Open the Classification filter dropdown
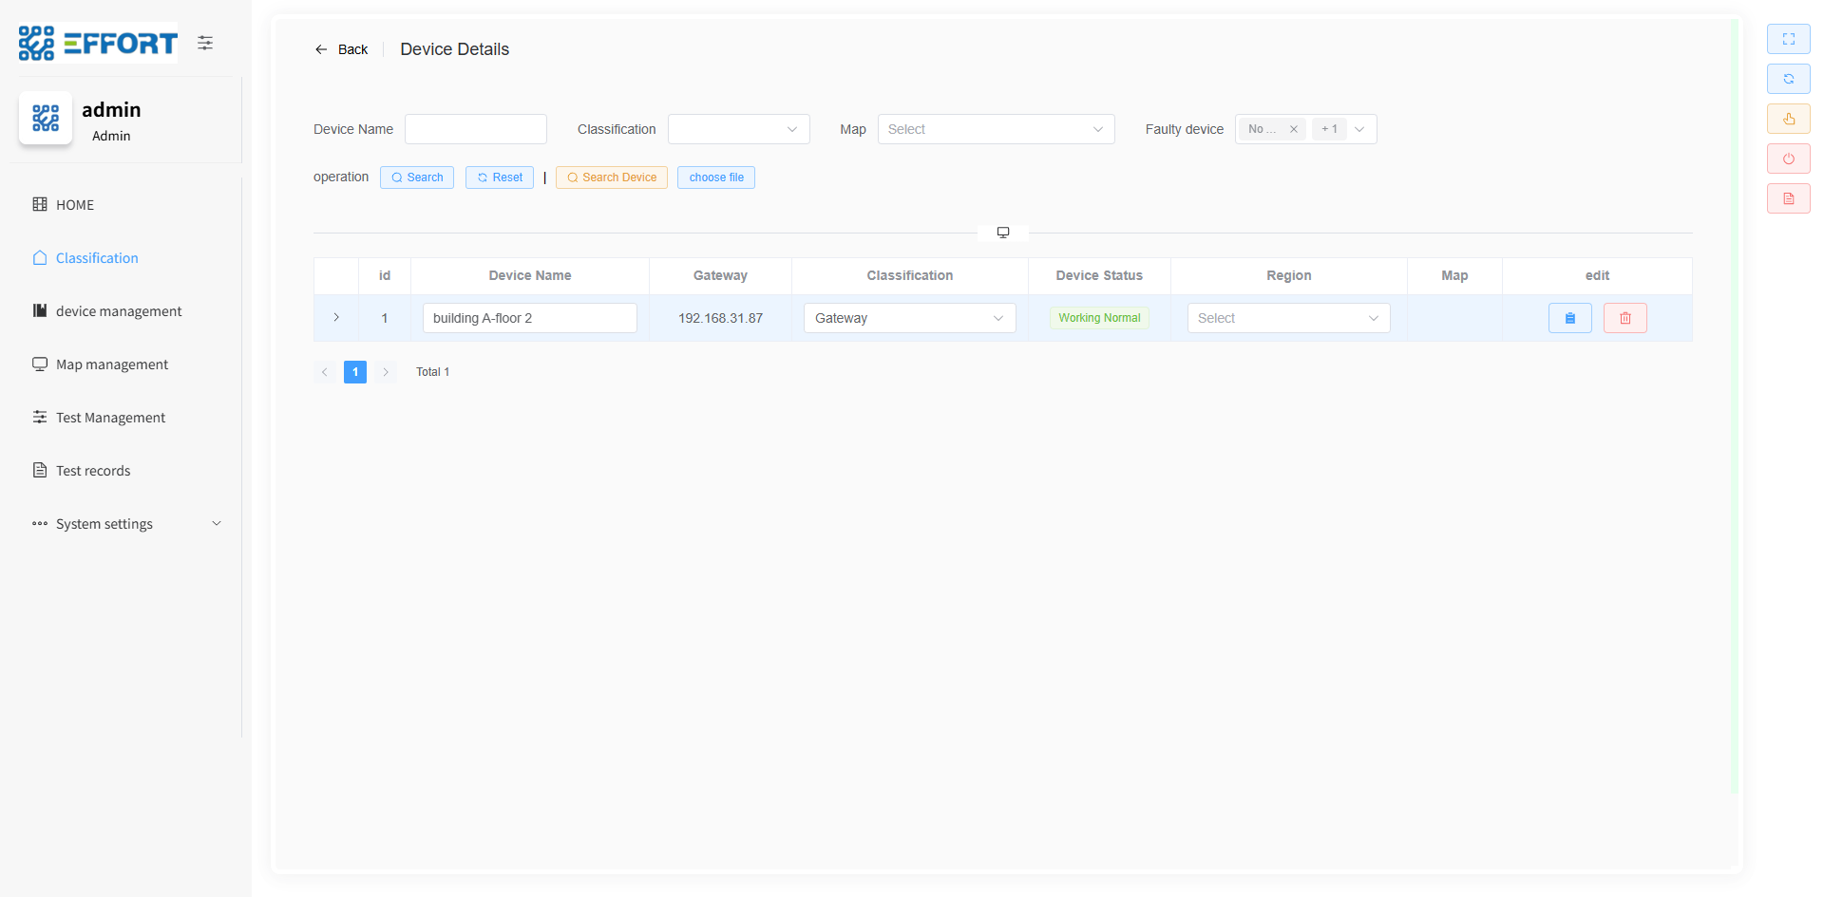 point(738,129)
